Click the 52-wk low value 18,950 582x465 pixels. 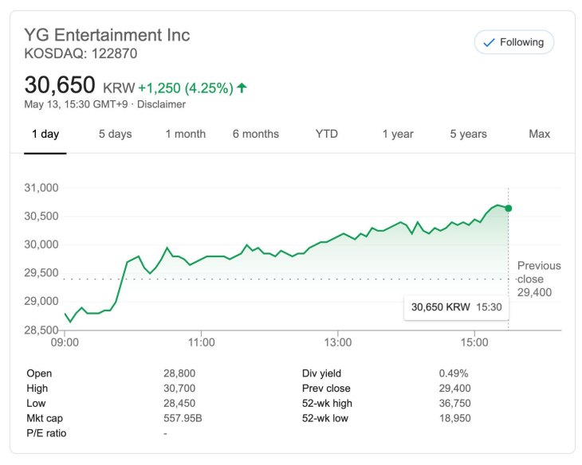point(454,418)
